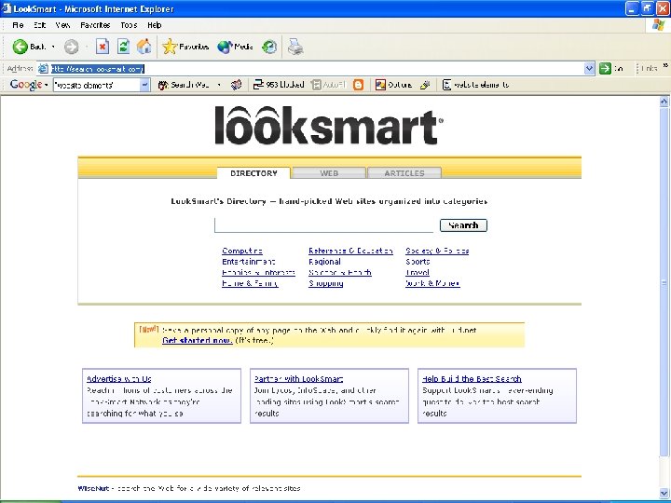Viewport: 671px width, 503px height.
Task: Click the vertical scrollbar down arrow
Action: (x=664, y=493)
